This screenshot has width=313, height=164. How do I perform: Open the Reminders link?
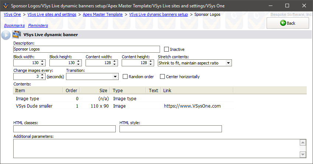point(38,25)
